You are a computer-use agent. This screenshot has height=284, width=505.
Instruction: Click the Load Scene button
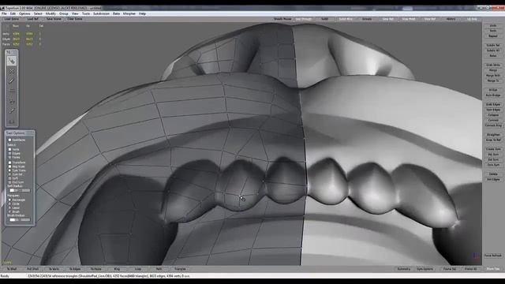pyautogui.click(x=12, y=19)
